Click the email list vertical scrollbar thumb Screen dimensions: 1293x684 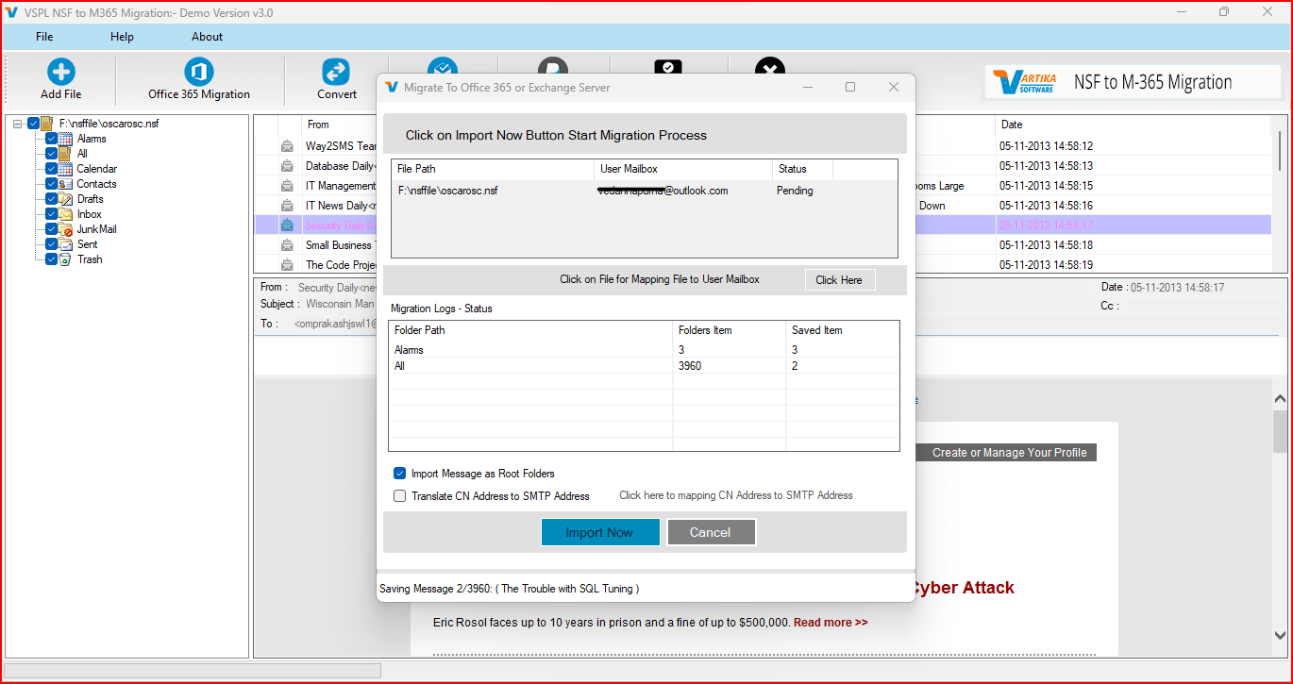click(1280, 151)
